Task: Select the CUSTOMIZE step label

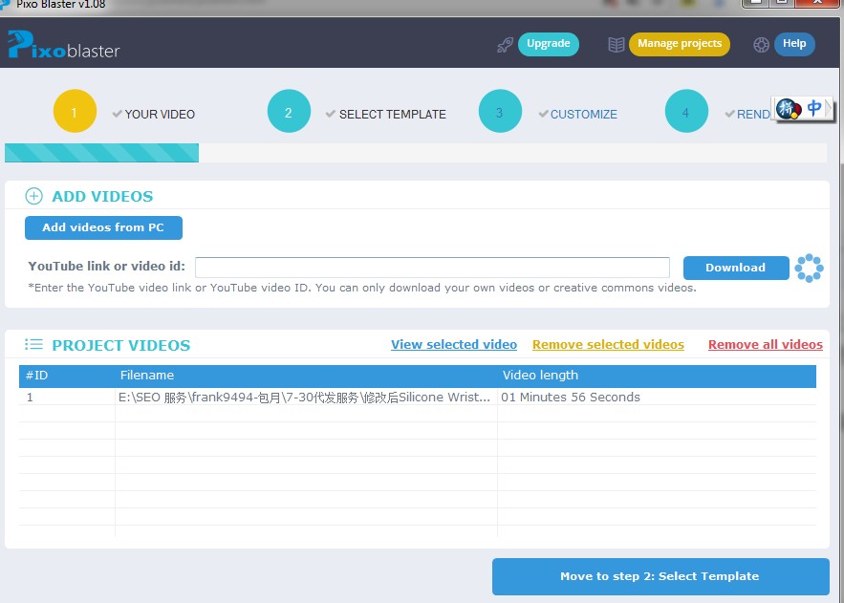Action: (x=583, y=114)
